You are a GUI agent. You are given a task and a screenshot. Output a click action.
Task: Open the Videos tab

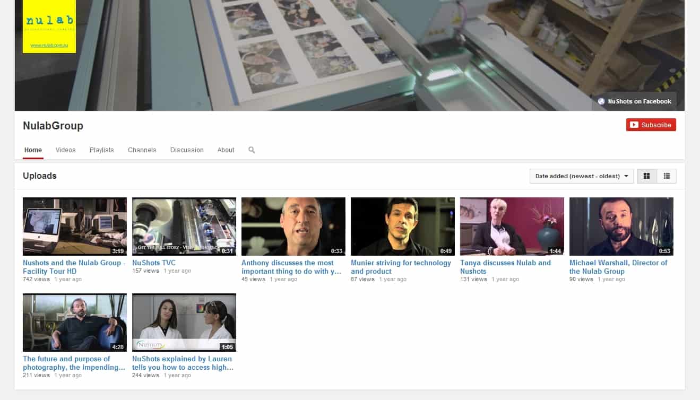pyautogui.click(x=66, y=150)
